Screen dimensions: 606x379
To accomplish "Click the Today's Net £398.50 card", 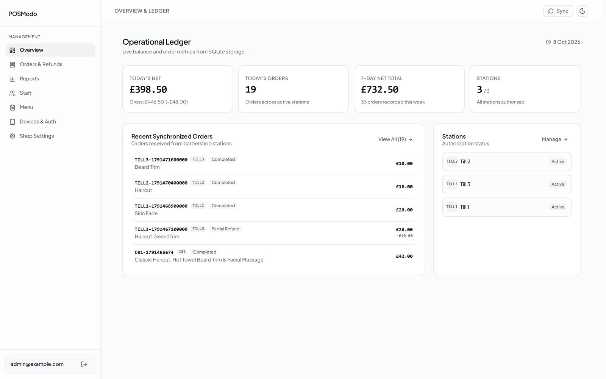I will (178, 89).
